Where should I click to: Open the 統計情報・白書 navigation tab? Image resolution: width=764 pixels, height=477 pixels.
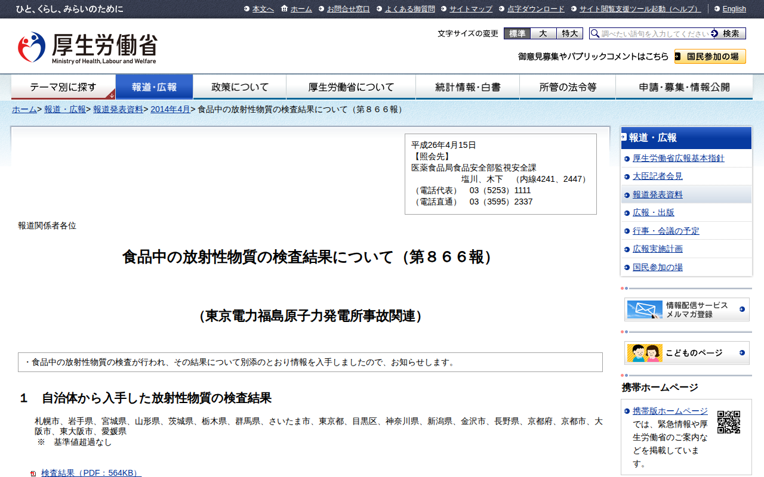click(468, 87)
